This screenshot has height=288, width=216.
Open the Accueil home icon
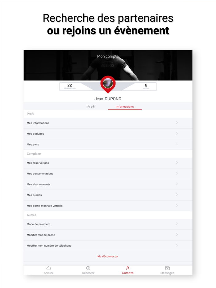tap(48, 268)
